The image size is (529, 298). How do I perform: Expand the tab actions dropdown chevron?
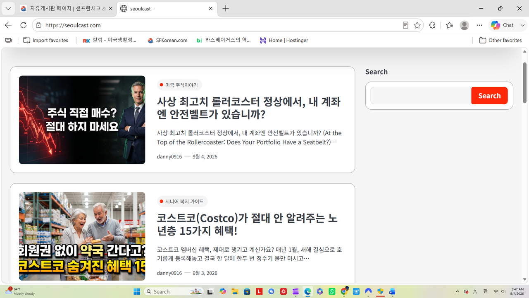point(8,8)
